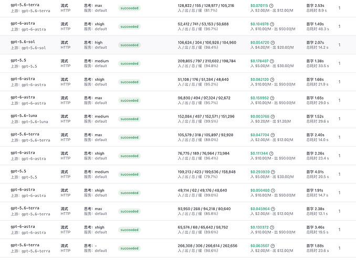Click help icon beside cost $0.070115
356x262 pixels.
(x=271, y=6)
